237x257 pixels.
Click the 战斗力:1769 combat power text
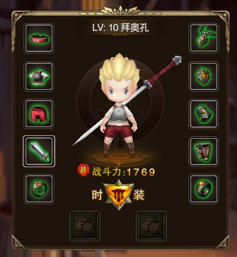(123, 172)
